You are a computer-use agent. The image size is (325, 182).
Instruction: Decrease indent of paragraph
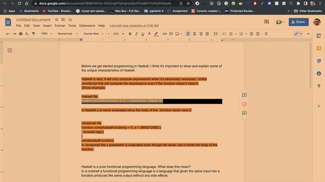click(x=251, y=34)
